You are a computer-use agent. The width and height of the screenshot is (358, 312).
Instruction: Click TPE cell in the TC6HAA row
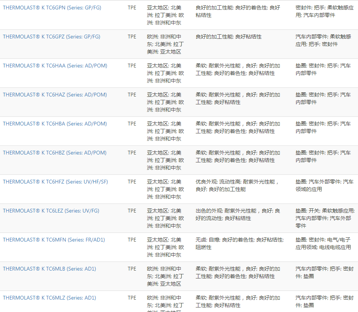coord(132,66)
